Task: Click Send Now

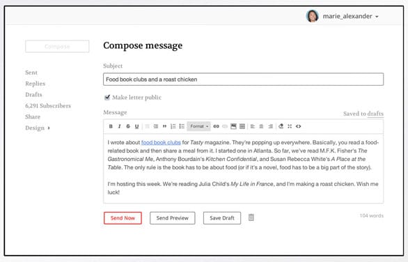Action: click(123, 218)
